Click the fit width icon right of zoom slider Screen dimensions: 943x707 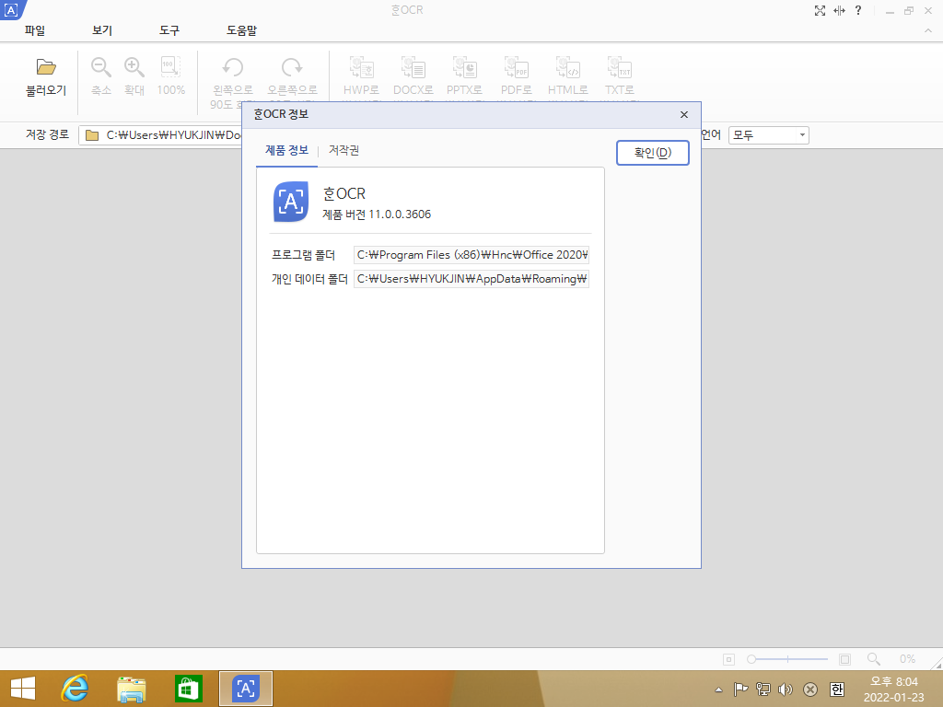pos(845,659)
